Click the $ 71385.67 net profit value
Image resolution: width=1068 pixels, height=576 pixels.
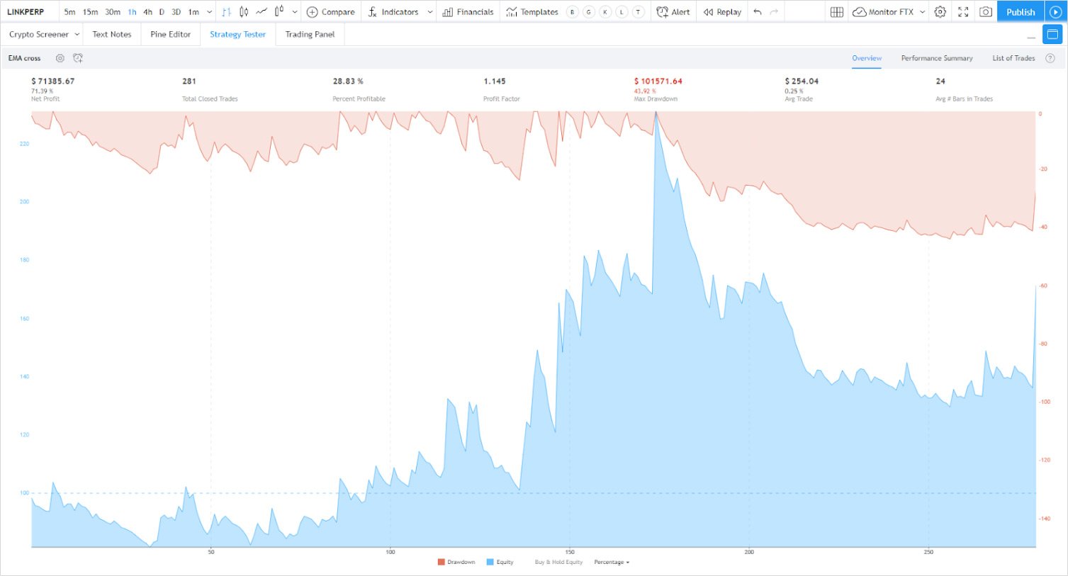click(53, 81)
